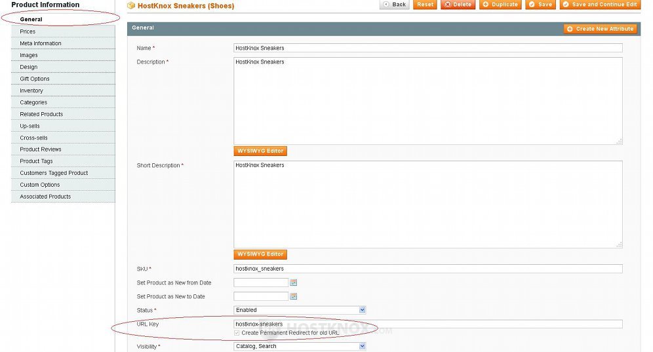Screen dimensions: 653x352
Task: Open calendar for New from Date
Action: (x=294, y=283)
